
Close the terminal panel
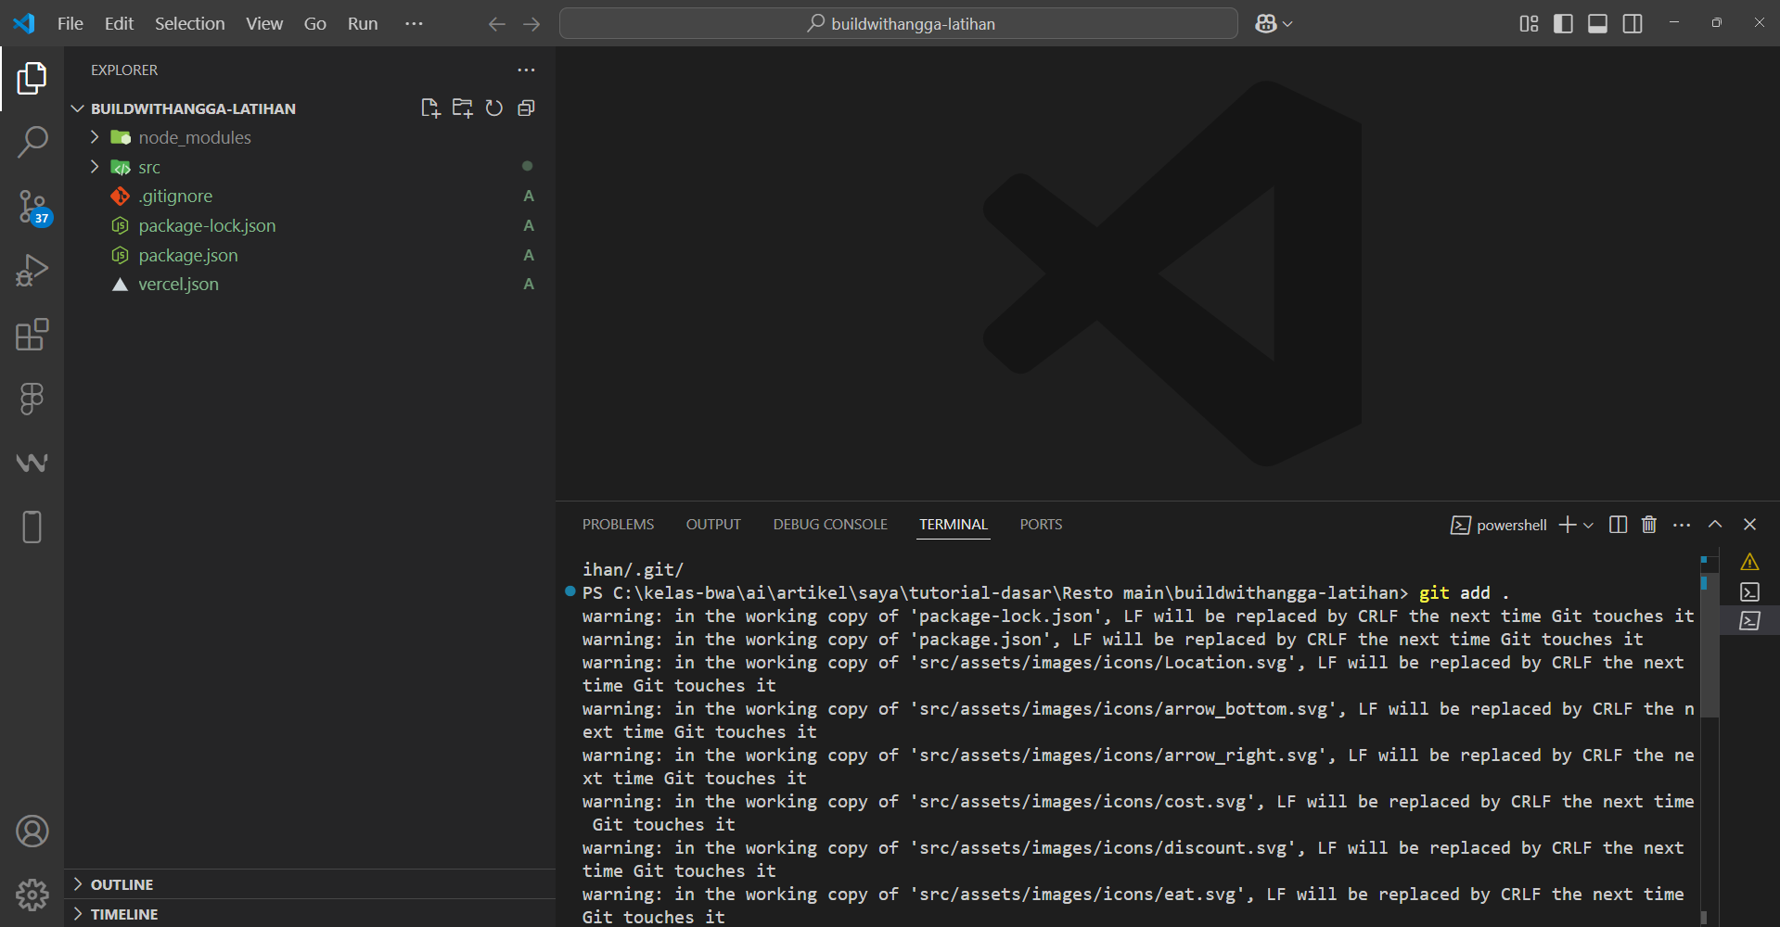(x=1750, y=525)
